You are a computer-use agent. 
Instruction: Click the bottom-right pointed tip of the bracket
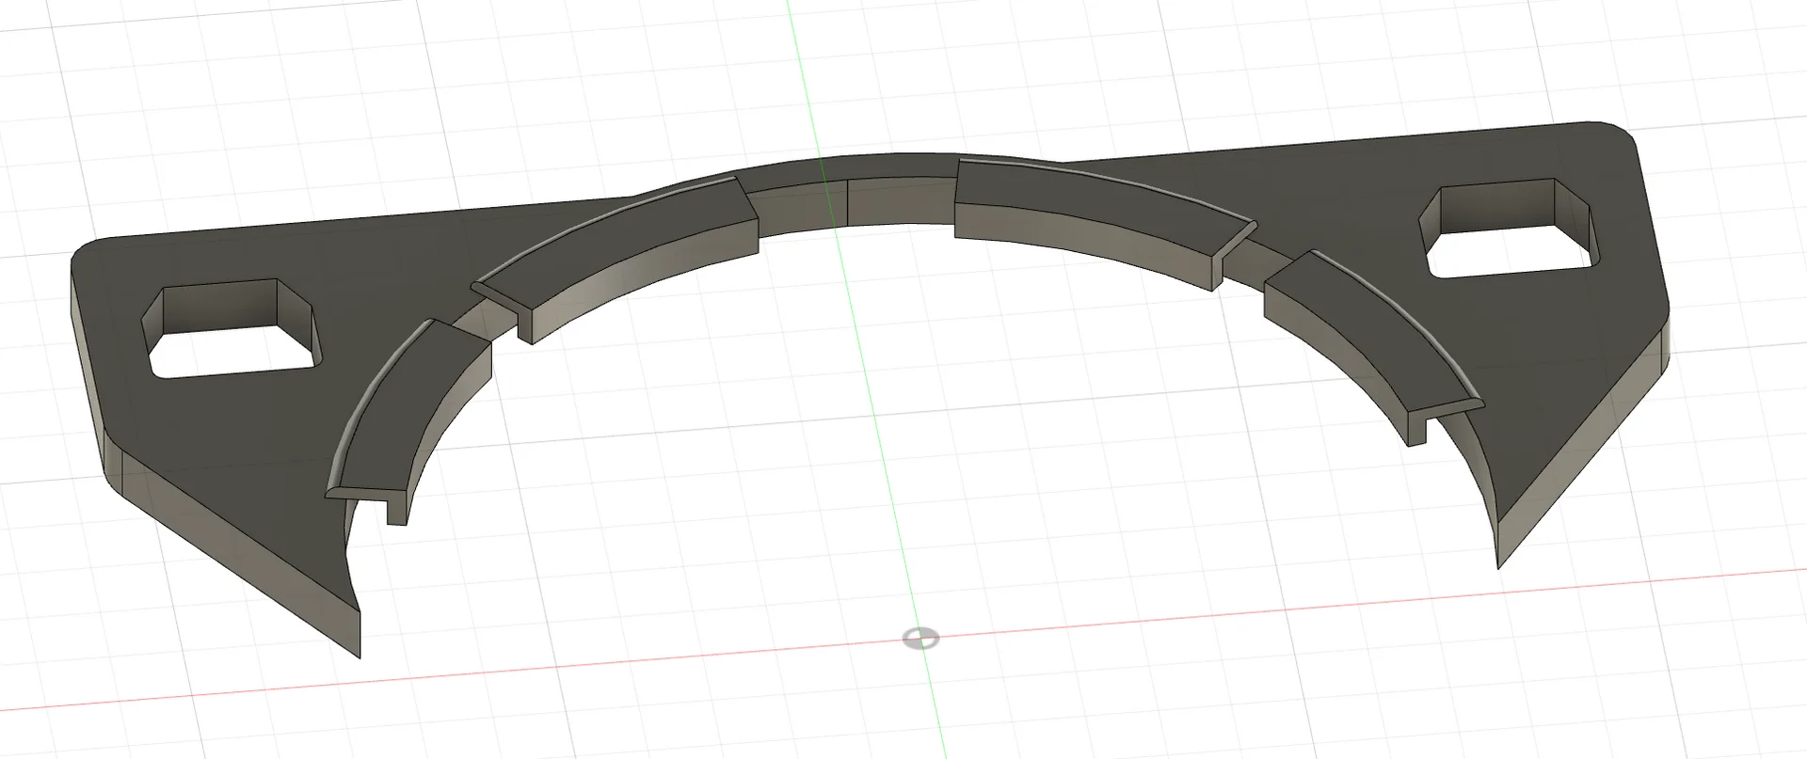1500,562
